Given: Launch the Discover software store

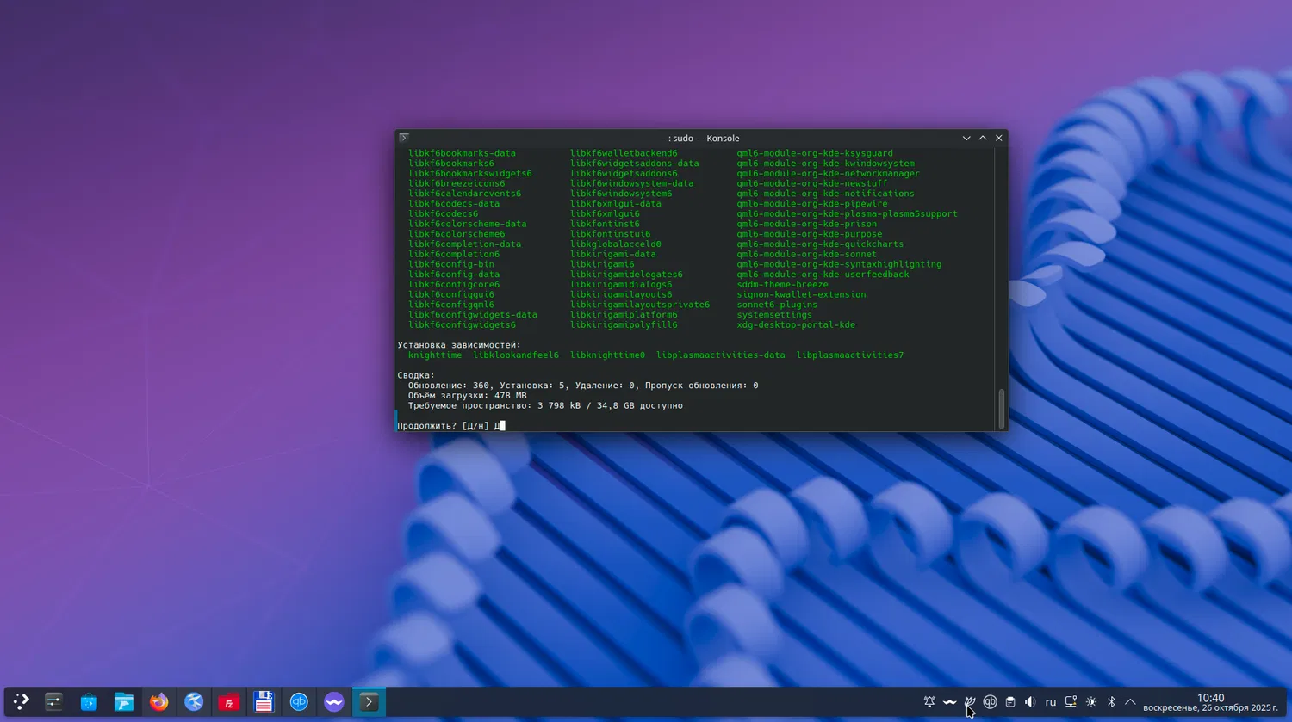Looking at the screenshot, I should 89,702.
